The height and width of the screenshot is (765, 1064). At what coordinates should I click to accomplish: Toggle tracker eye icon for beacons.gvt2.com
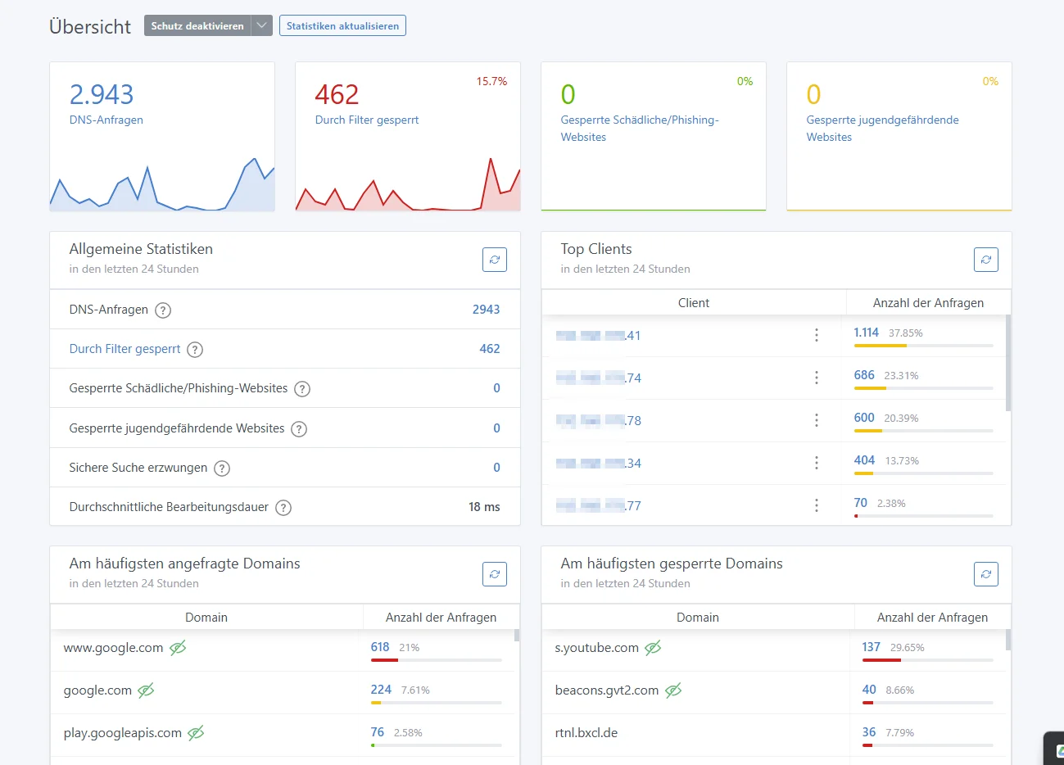[673, 690]
